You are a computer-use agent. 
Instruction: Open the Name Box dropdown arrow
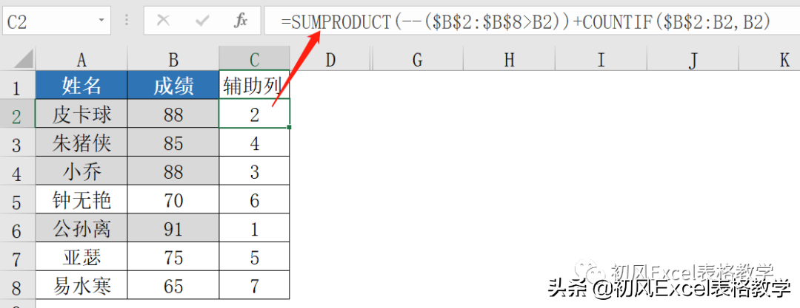pos(101,21)
